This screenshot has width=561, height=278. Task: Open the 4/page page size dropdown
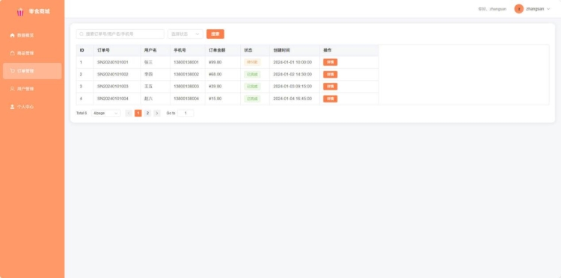pos(106,113)
